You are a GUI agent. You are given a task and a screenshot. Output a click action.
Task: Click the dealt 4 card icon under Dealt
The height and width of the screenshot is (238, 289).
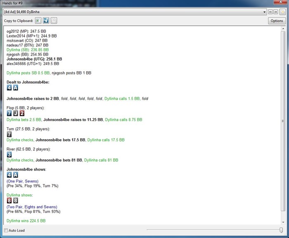(9, 88)
